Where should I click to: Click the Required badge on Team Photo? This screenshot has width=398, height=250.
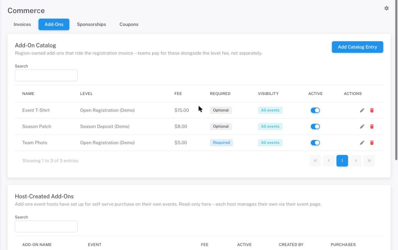coord(221,143)
